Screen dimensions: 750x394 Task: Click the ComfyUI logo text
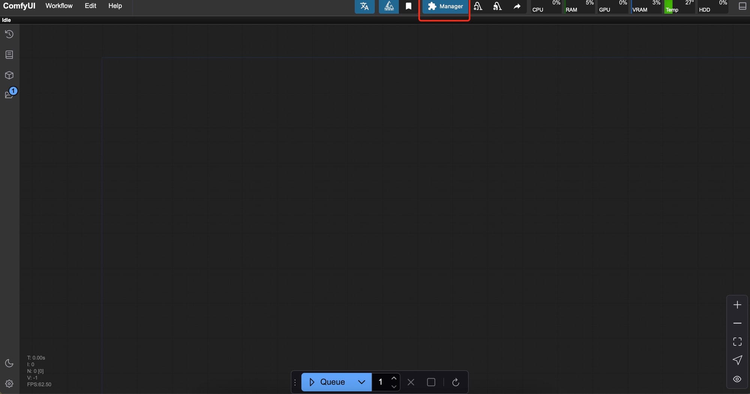[x=19, y=6]
